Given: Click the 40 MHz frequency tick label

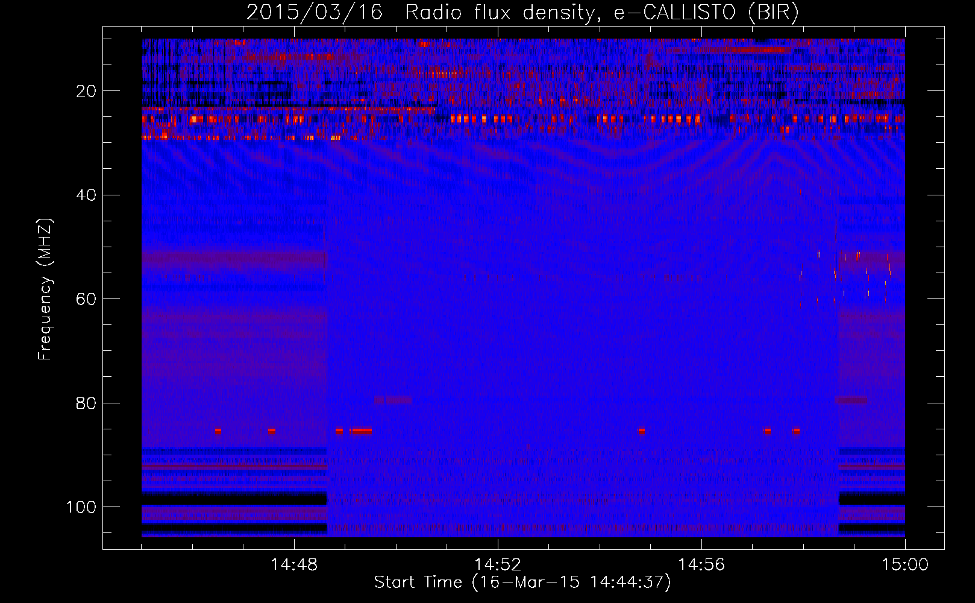Looking at the screenshot, I should point(86,195).
